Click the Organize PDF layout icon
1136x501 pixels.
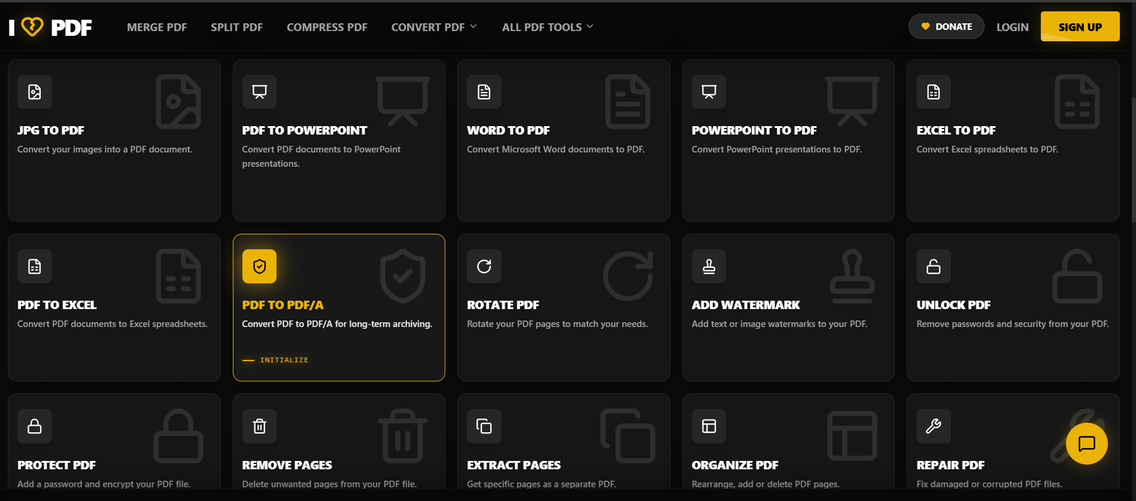click(x=709, y=426)
